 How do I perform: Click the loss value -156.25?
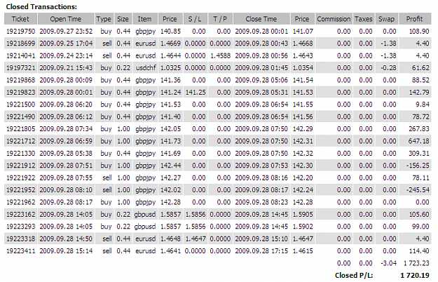(418, 166)
